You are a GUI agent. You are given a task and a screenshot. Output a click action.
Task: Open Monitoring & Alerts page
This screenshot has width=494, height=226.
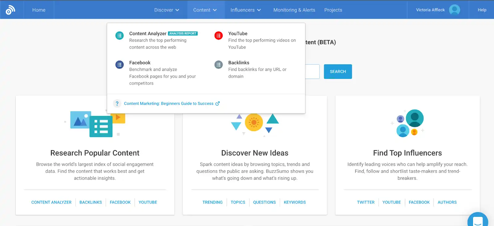coord(294,10)
